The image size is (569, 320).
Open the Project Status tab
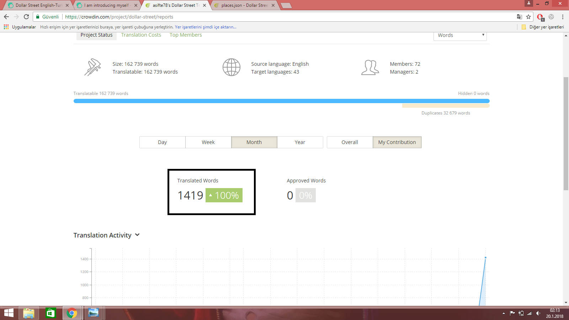(96, 35)
